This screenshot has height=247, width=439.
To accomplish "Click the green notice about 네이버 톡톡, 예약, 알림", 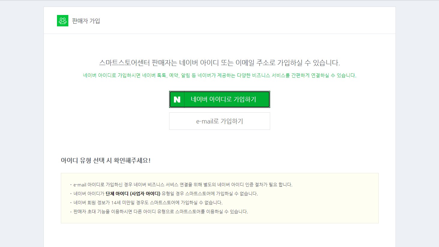I will (x=220, y=75).
